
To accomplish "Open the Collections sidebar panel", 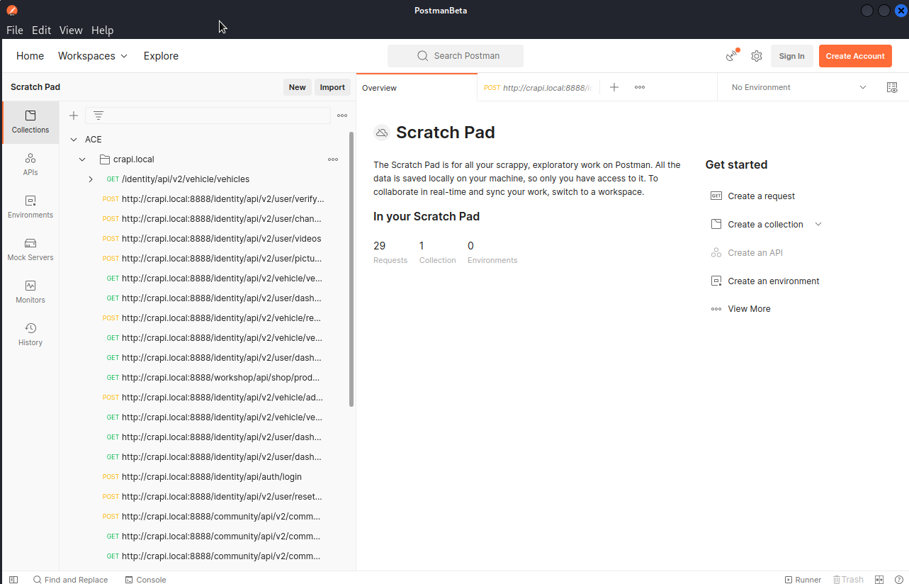I will click(30, 121).
